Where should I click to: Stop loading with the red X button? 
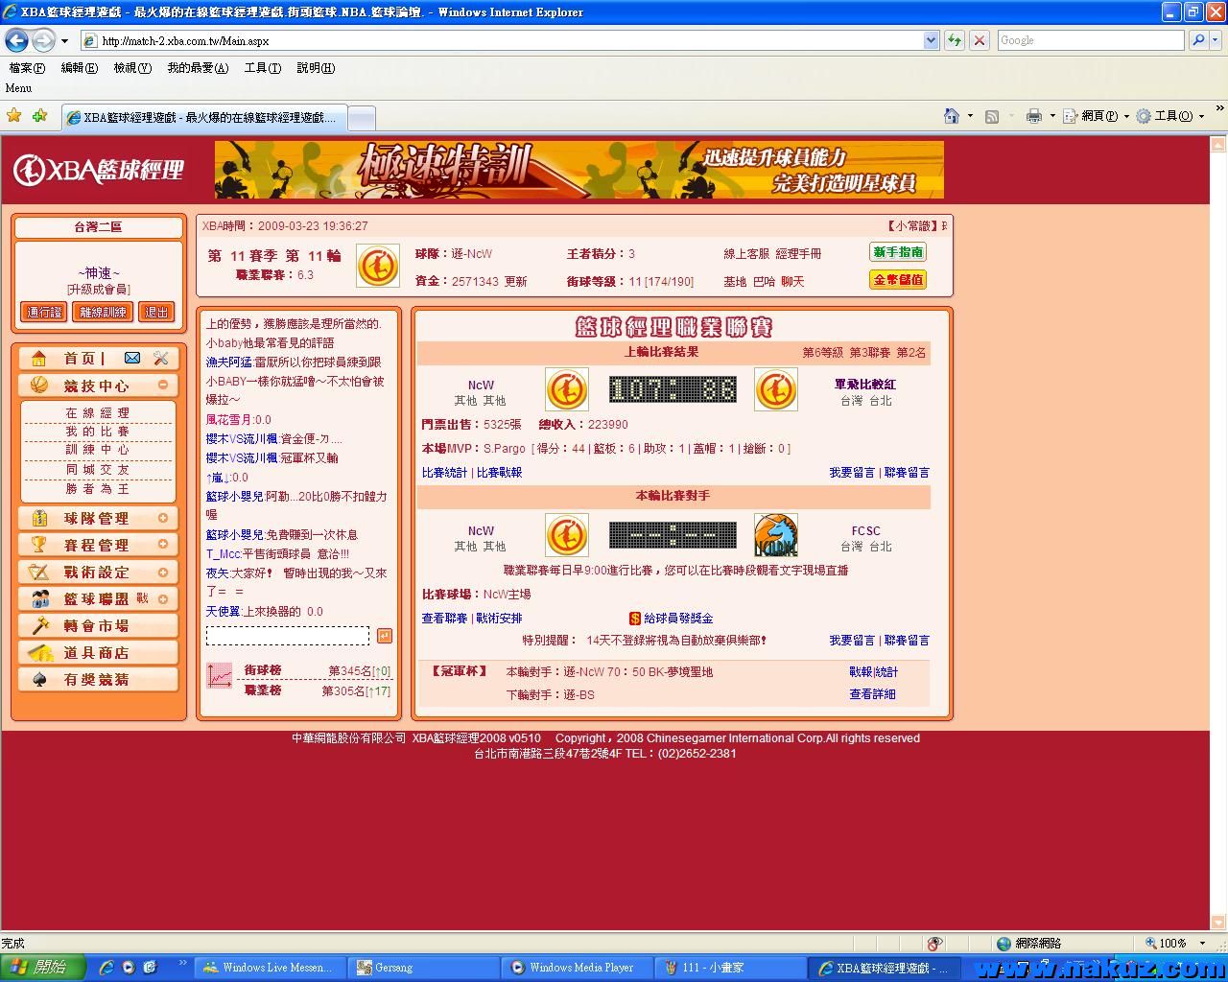pyautogui.click(x=979, y=40)
